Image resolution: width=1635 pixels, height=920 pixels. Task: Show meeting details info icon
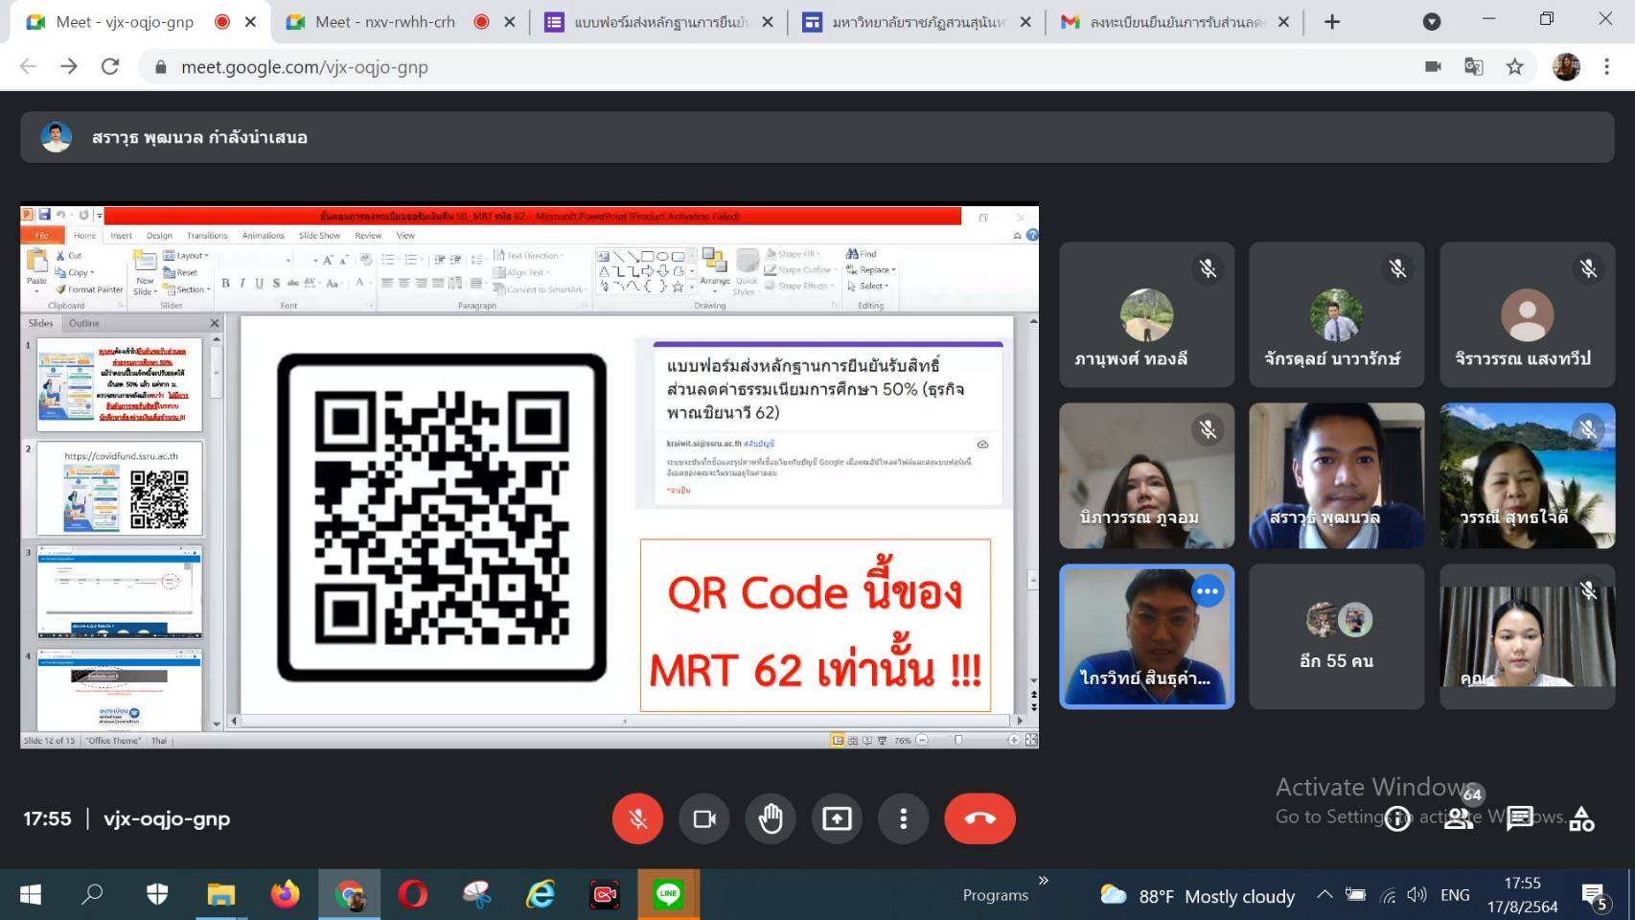[x=1397, y=818]
